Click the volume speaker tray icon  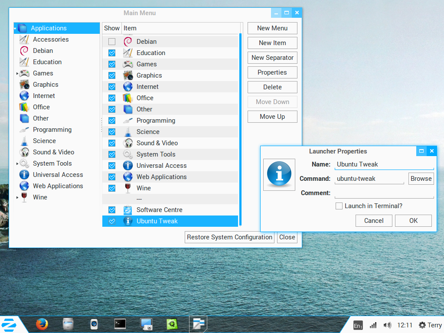[x=387, y=325]
